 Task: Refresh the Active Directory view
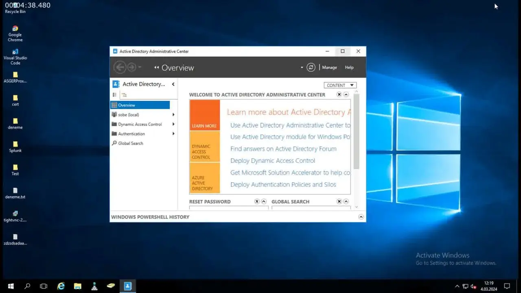pyautogui.click(x=311, y=68)
